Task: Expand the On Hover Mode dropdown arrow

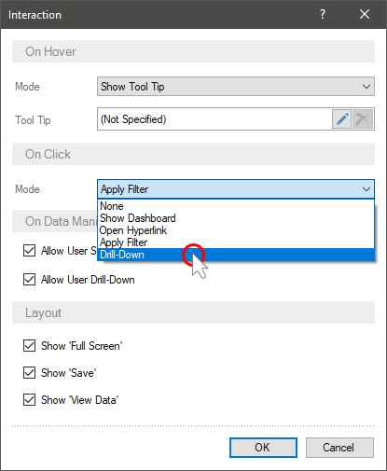Action: pyautogui.click(x=366, y=87)
